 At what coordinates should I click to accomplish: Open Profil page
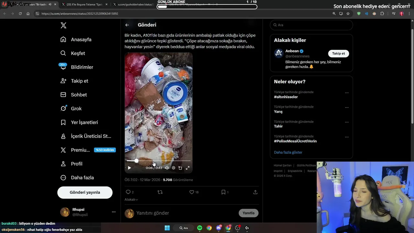tap(71, 164)
